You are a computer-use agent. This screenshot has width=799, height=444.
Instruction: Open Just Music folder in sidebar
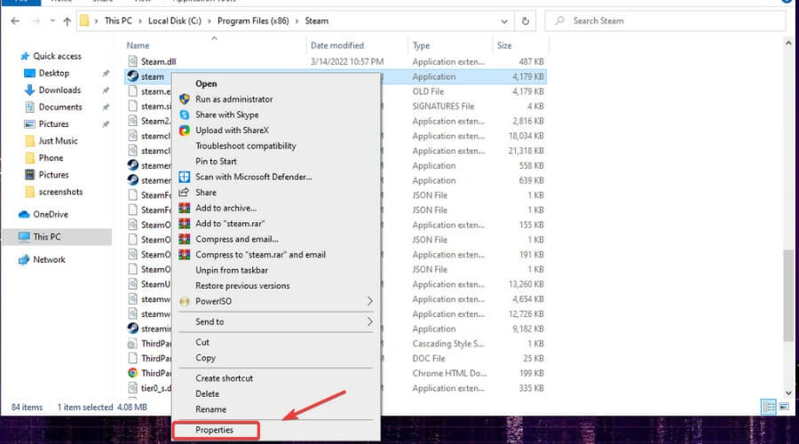tap(58, 140)
